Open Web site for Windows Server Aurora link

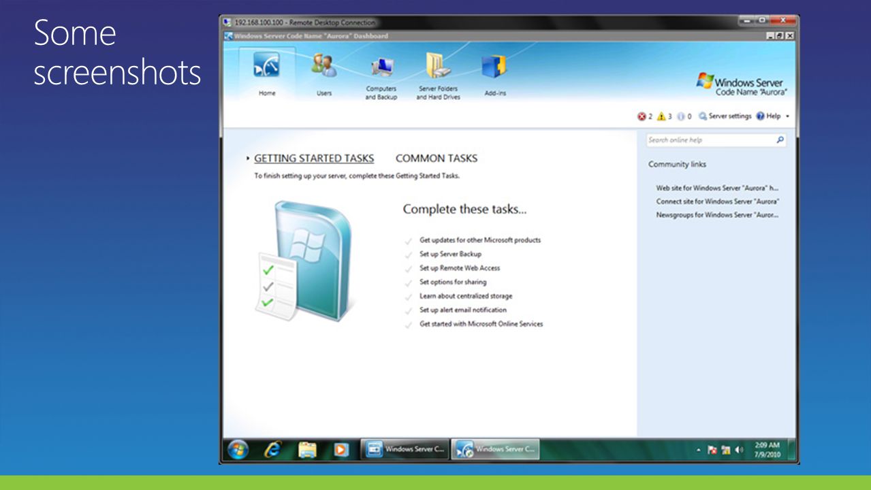[x=717, y=188]
